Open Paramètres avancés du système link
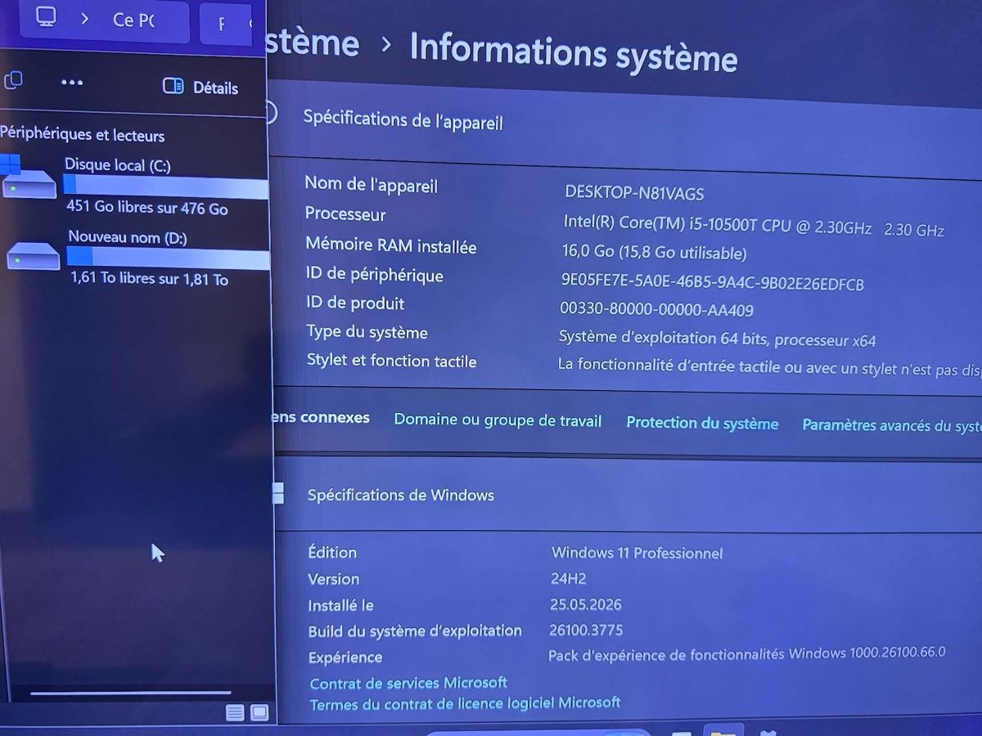This screenshot has height=736, width=982. click(x=891, y=425)
